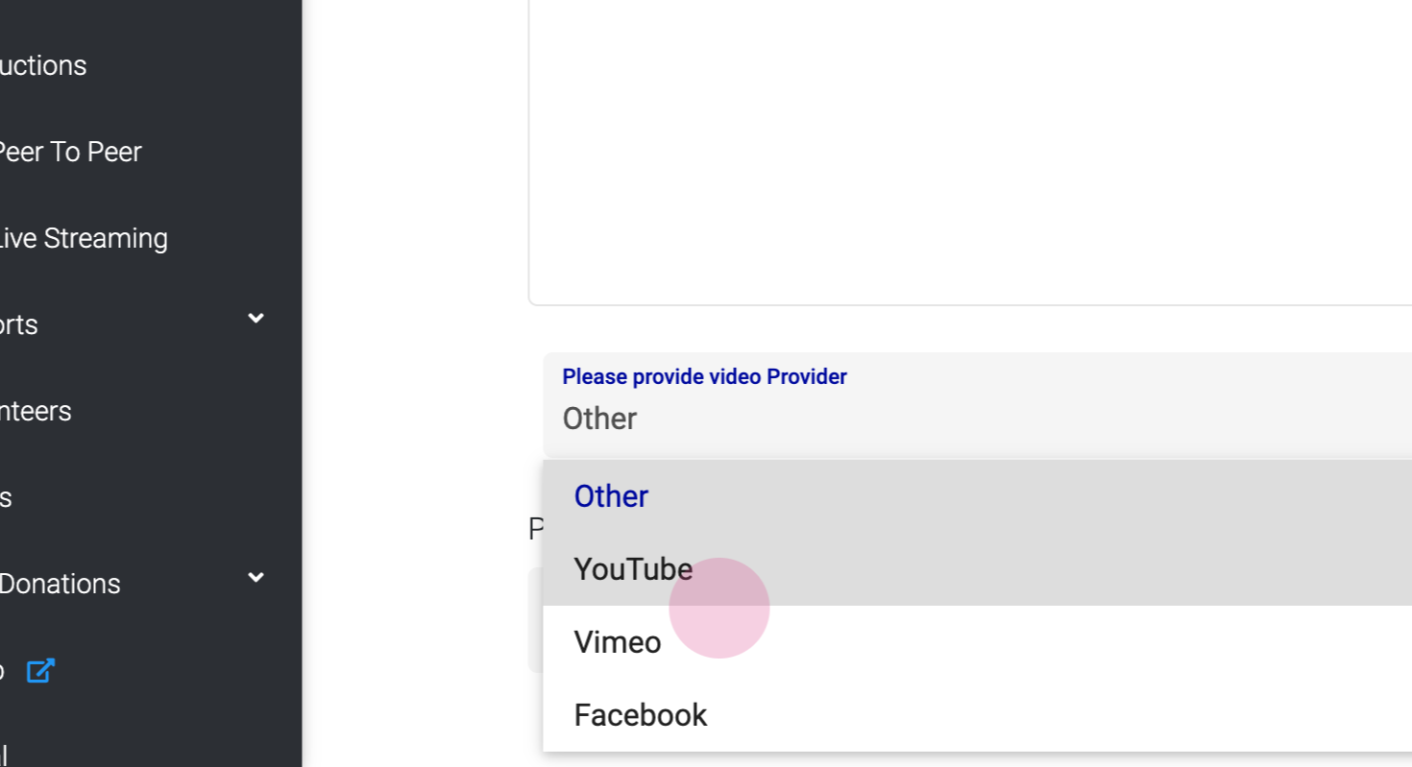Open the blue external link icon in sidebar
Image resolution: width=1412 pixels, height=767 pixels.
click(39, 670)
